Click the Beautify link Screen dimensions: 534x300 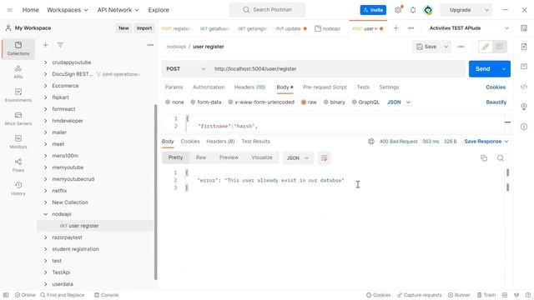tap(496, 102)
